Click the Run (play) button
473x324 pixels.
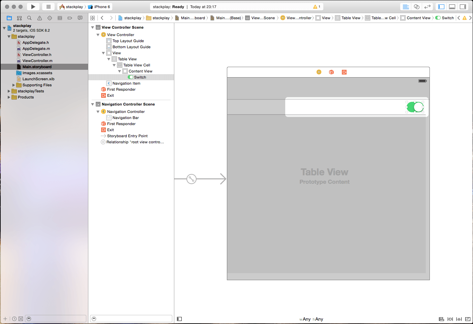(x=33, y=7)
